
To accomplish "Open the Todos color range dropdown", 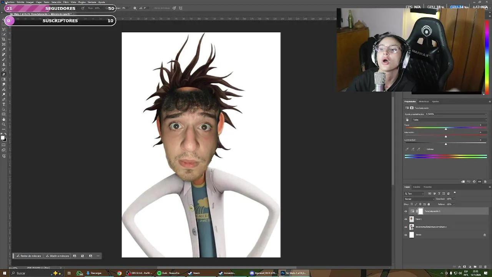I will tap(450, 120).
